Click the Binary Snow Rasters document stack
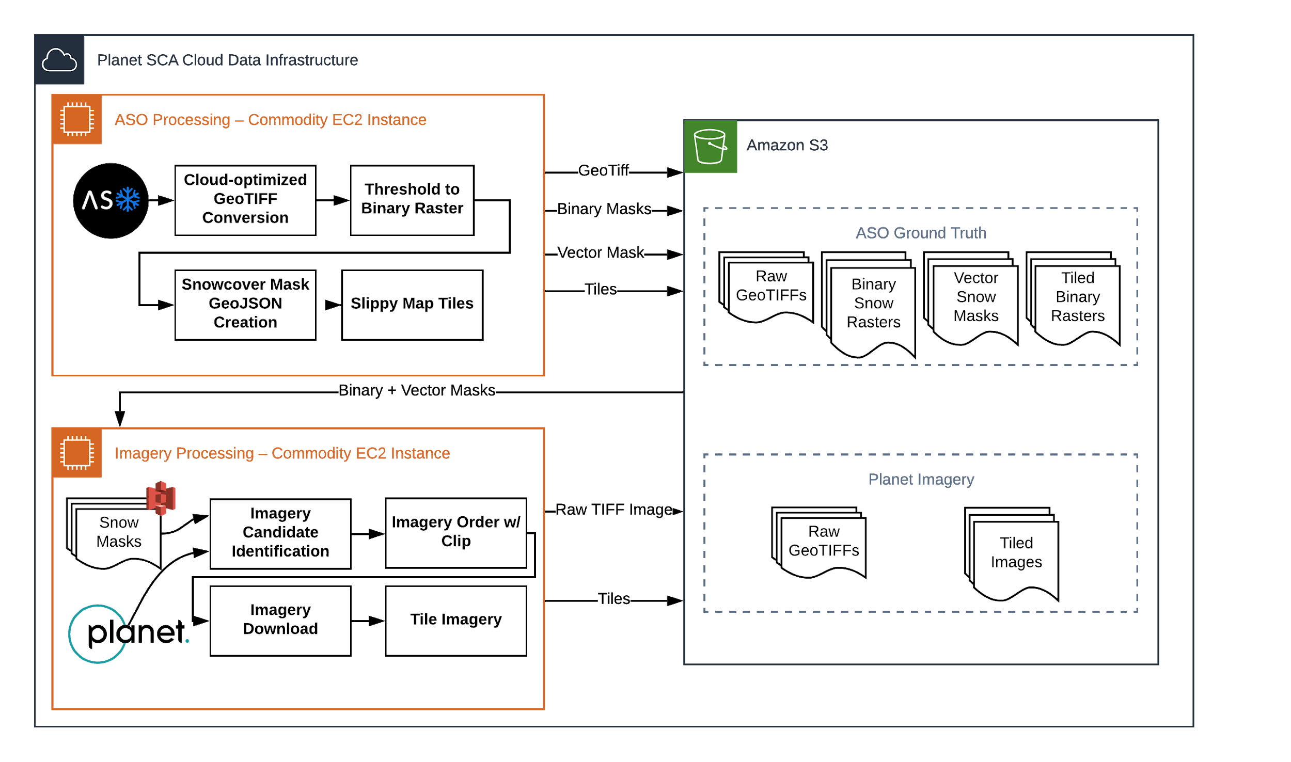 (x=872, y=304)
